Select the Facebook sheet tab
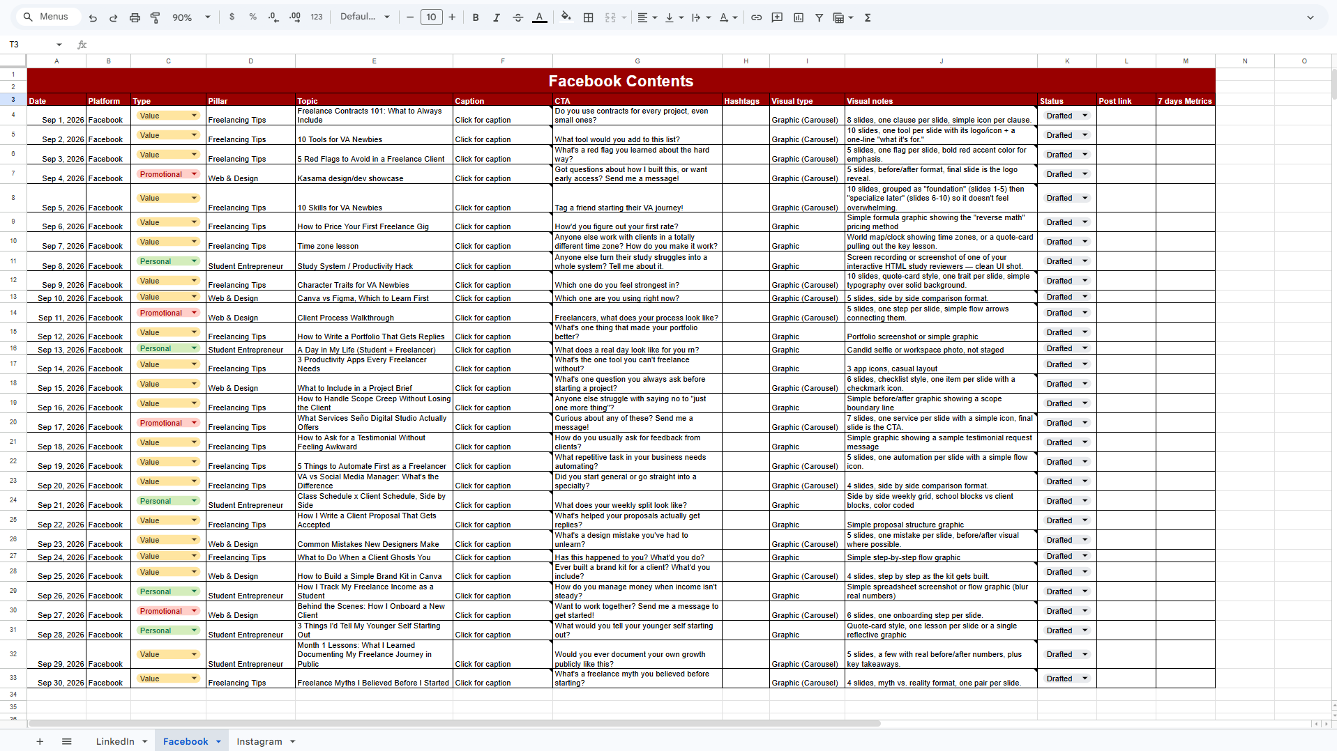This screenshot has height=751, width=1337. coord(186,741)
